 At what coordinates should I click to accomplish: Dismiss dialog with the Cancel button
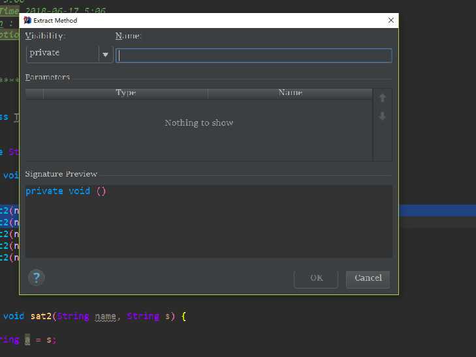pyautogui.click(x=368, y=279)
